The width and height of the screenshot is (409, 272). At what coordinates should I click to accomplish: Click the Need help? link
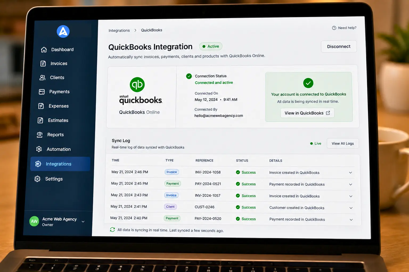point(344,28)
